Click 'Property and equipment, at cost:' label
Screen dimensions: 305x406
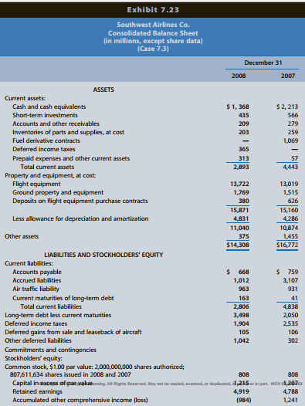click(50, 175)
